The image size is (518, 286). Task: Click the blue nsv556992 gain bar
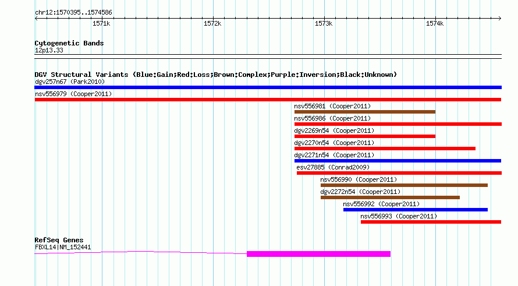click(x=416, y=210)
